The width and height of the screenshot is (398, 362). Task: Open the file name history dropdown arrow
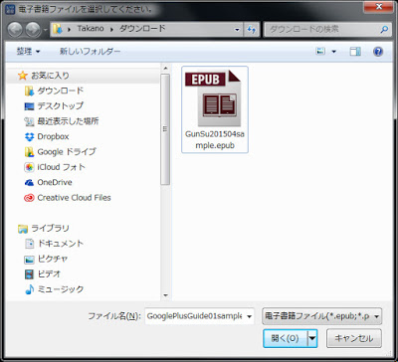tap(250, 316)
